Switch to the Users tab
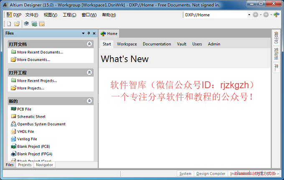The image size is (284, 180). (197, 44)
